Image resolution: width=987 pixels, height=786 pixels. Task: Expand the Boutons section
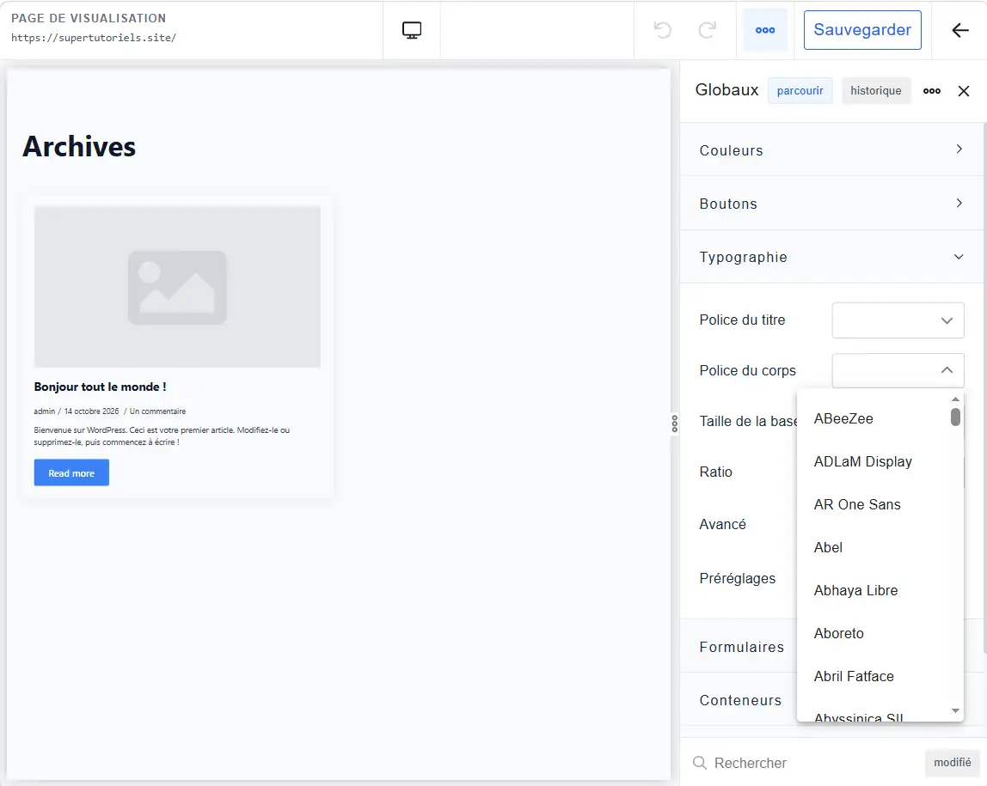tap(832, 203)
